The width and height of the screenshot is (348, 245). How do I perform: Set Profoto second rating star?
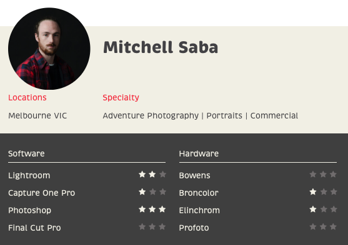coord(324,227)
